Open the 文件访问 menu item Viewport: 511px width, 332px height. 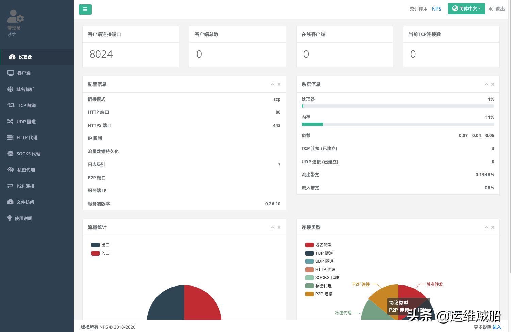[x=37, y=202]
